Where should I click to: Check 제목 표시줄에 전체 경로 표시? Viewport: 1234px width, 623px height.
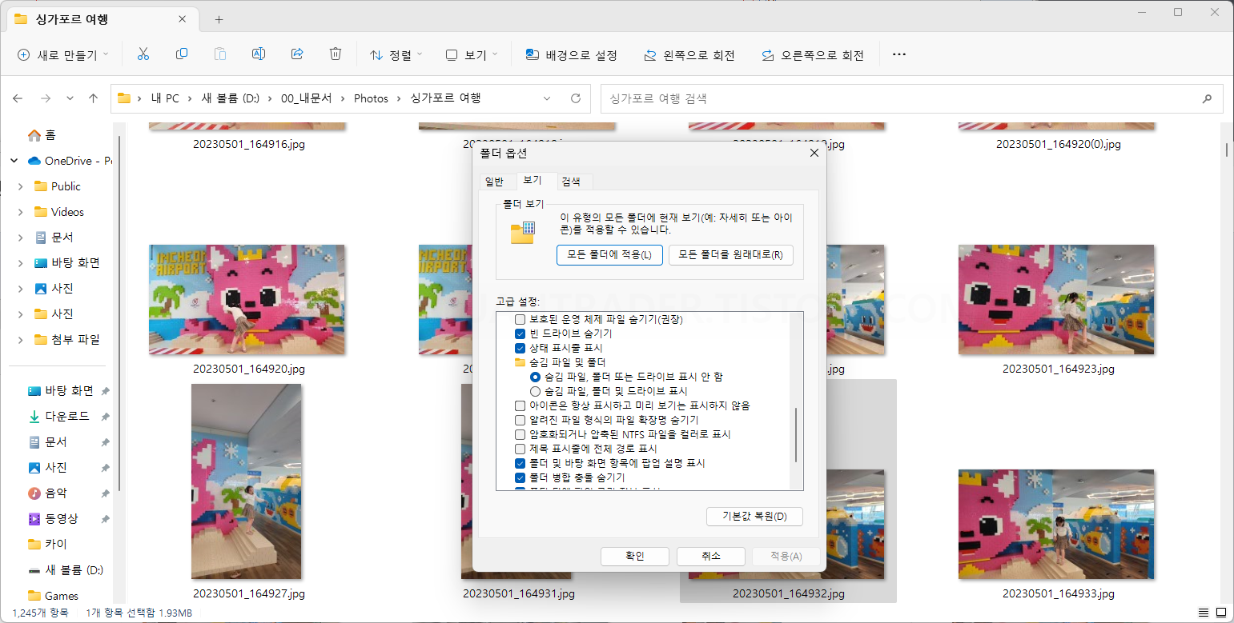pyautogui.click(x=520, y=449)
